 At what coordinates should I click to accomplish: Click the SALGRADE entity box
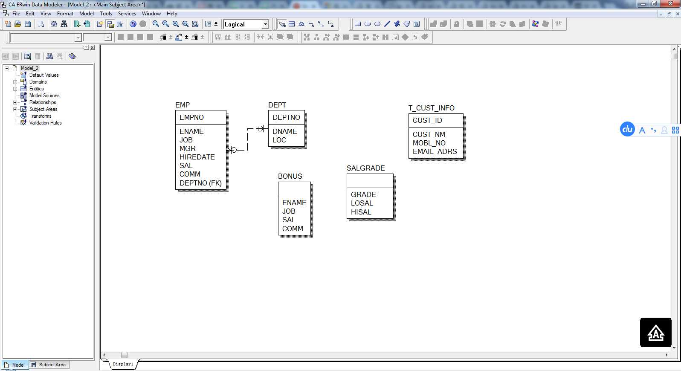pyautogui.click(x=370, y=196)
